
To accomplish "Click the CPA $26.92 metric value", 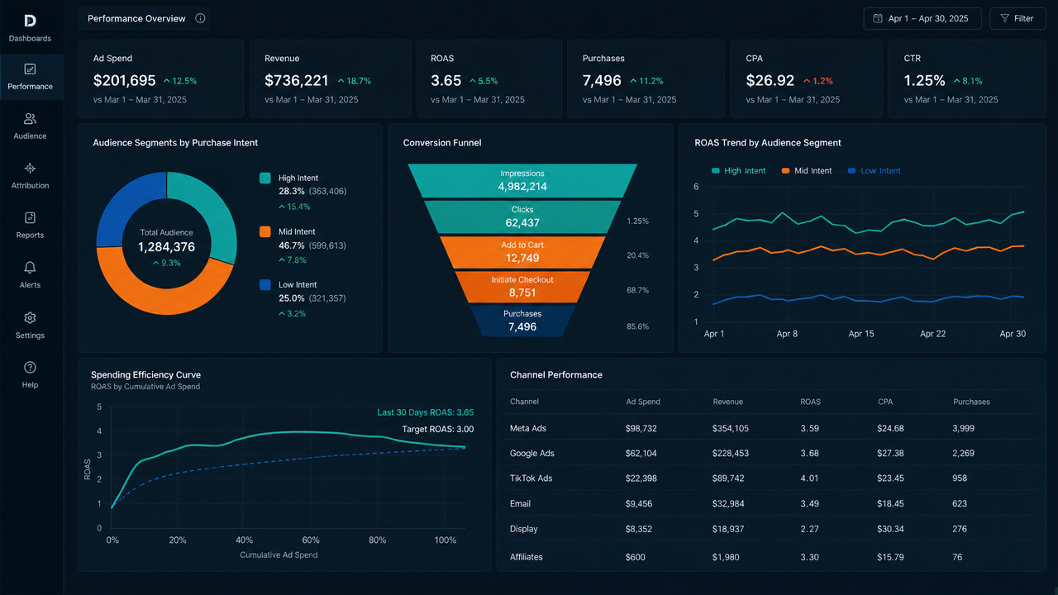I will (x=770, y=81).
